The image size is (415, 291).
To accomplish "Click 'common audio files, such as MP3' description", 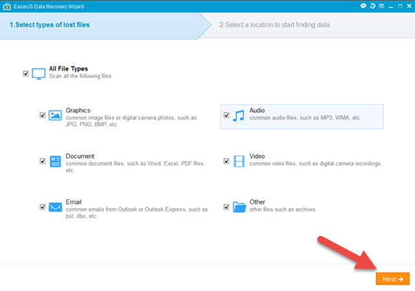I will pyautogui.click(x=305, y=118).
